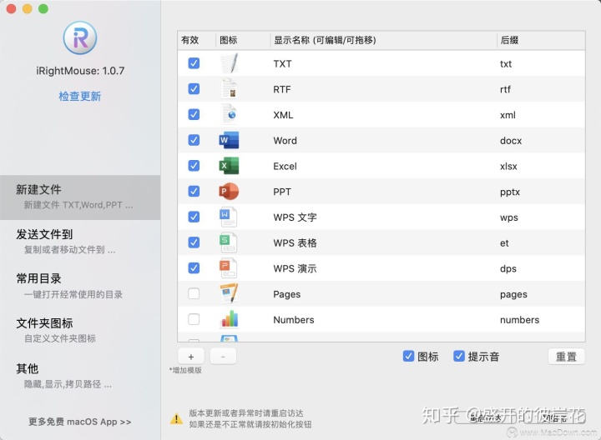
Task: Select the Word display name cell
Action: 285,141
